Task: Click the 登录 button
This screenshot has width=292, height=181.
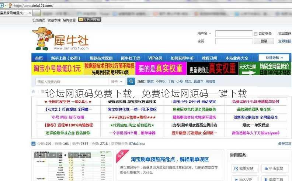Action: click(x=264, y=41)
